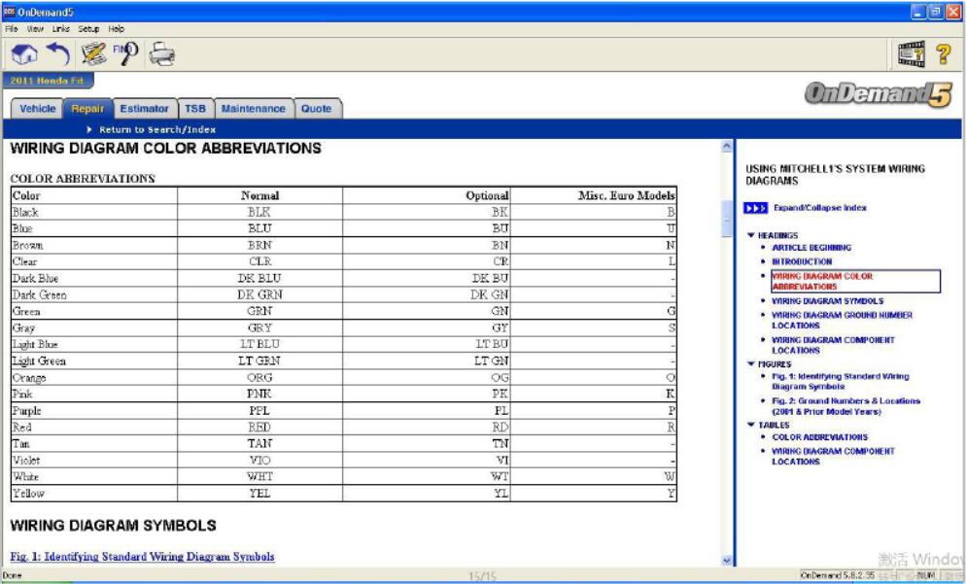Click the NUM indicator in status bar
This screenshot has width=967, height=584.
[x=925, y=575]
